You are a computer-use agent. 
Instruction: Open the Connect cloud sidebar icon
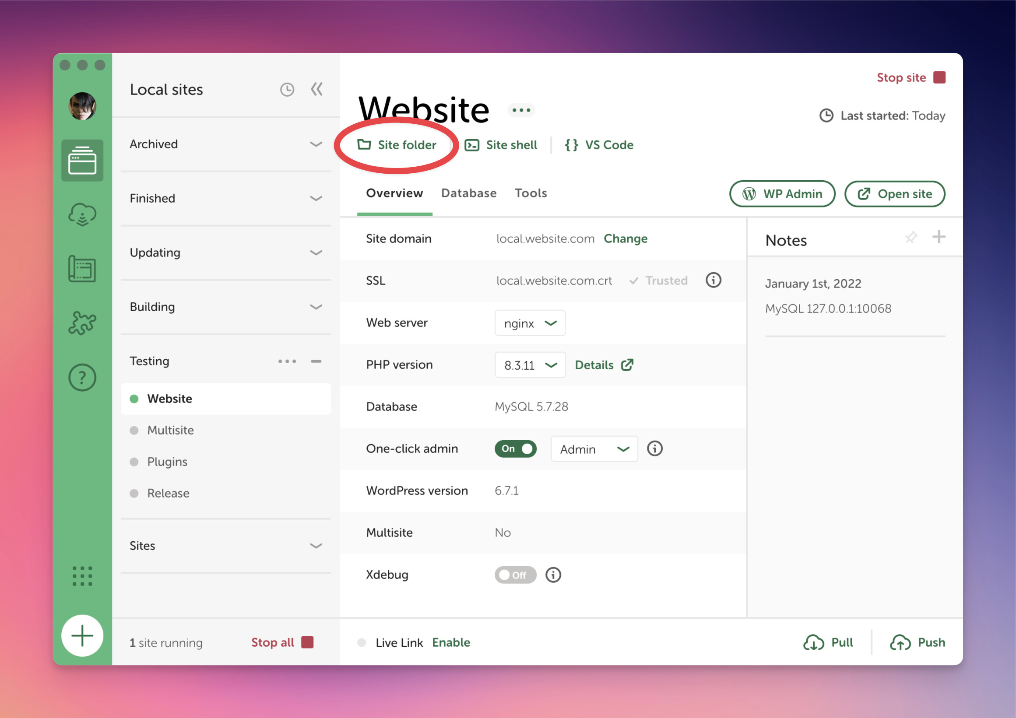[82, 215]
